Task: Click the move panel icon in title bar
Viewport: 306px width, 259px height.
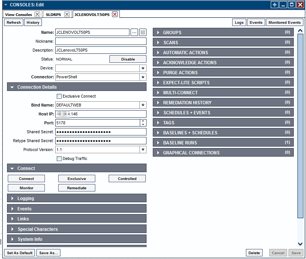Action: (274, 5)
